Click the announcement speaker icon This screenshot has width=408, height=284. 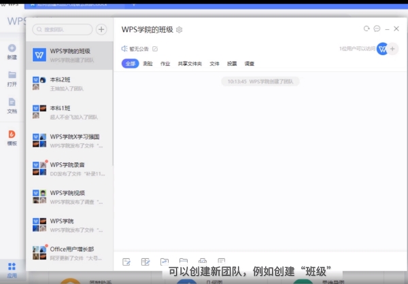pyautogui.click(x=124, y=49)
